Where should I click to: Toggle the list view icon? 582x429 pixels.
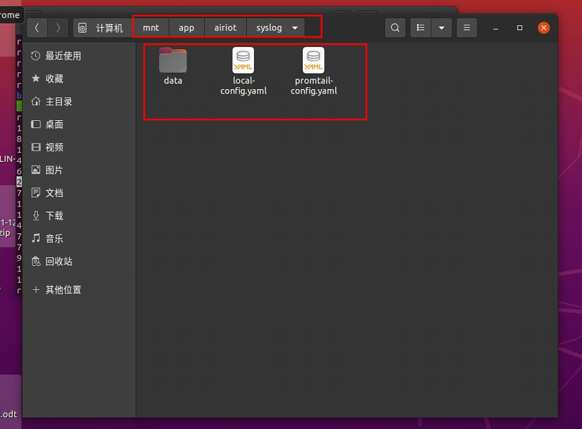[x=421, y=28]
